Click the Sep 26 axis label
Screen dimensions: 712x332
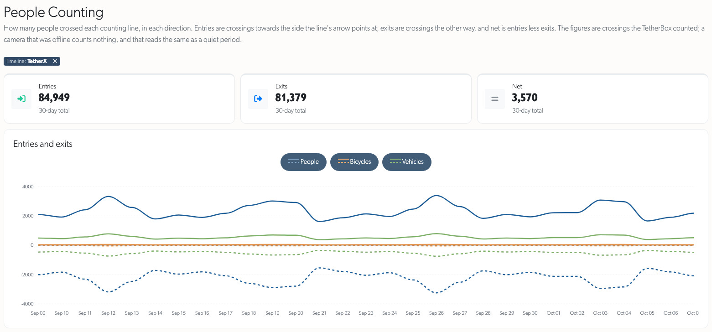click(x=437, y=313)
